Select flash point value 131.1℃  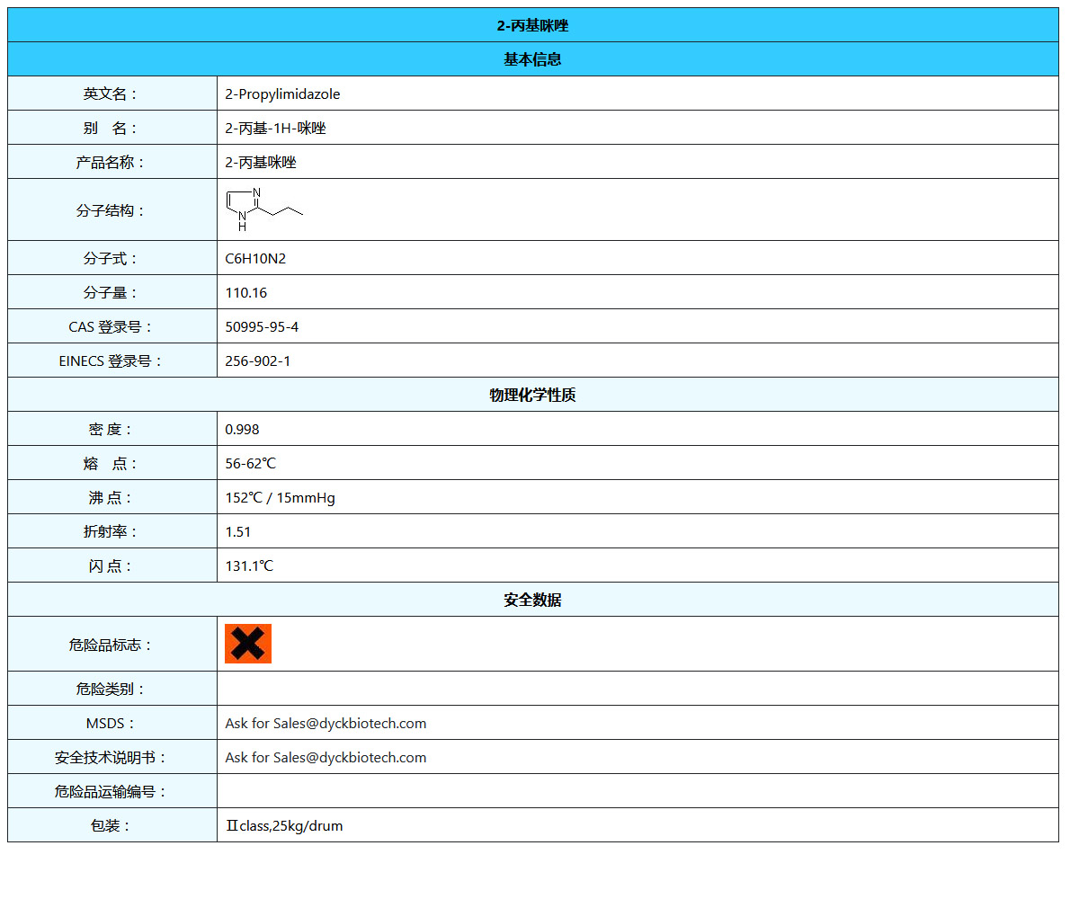point(249,565)
